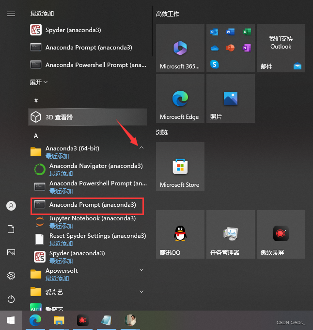Click the letter A index header
The width and height of the screenshot is (313, 330).
36,136
